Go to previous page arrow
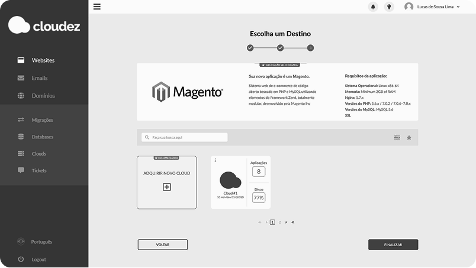Viewport: 476px width, 268px height. pos(266,222)
